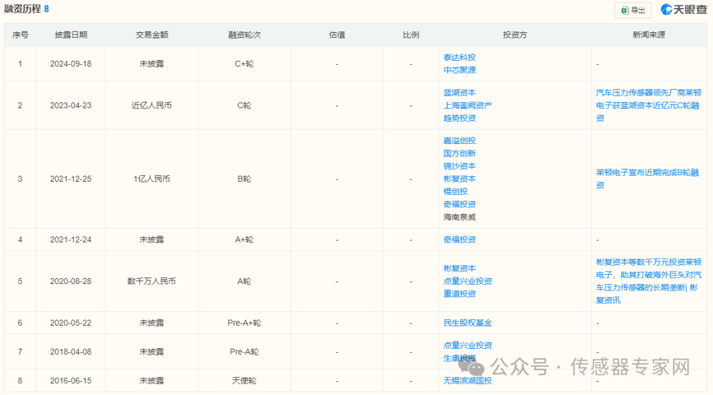
Task: Click the 新闻来源 column header
Action: click(649, 35)
